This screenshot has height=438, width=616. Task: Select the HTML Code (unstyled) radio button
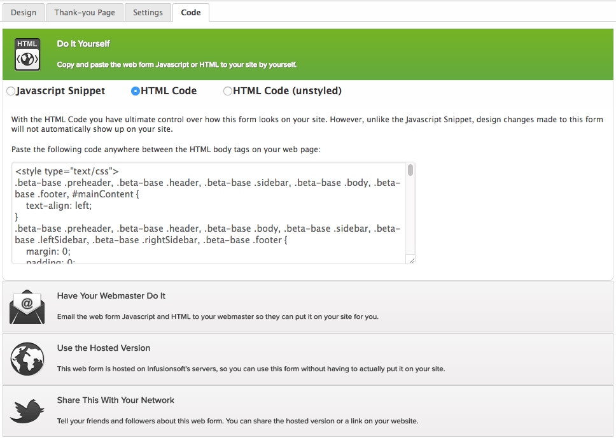[227, 91]
